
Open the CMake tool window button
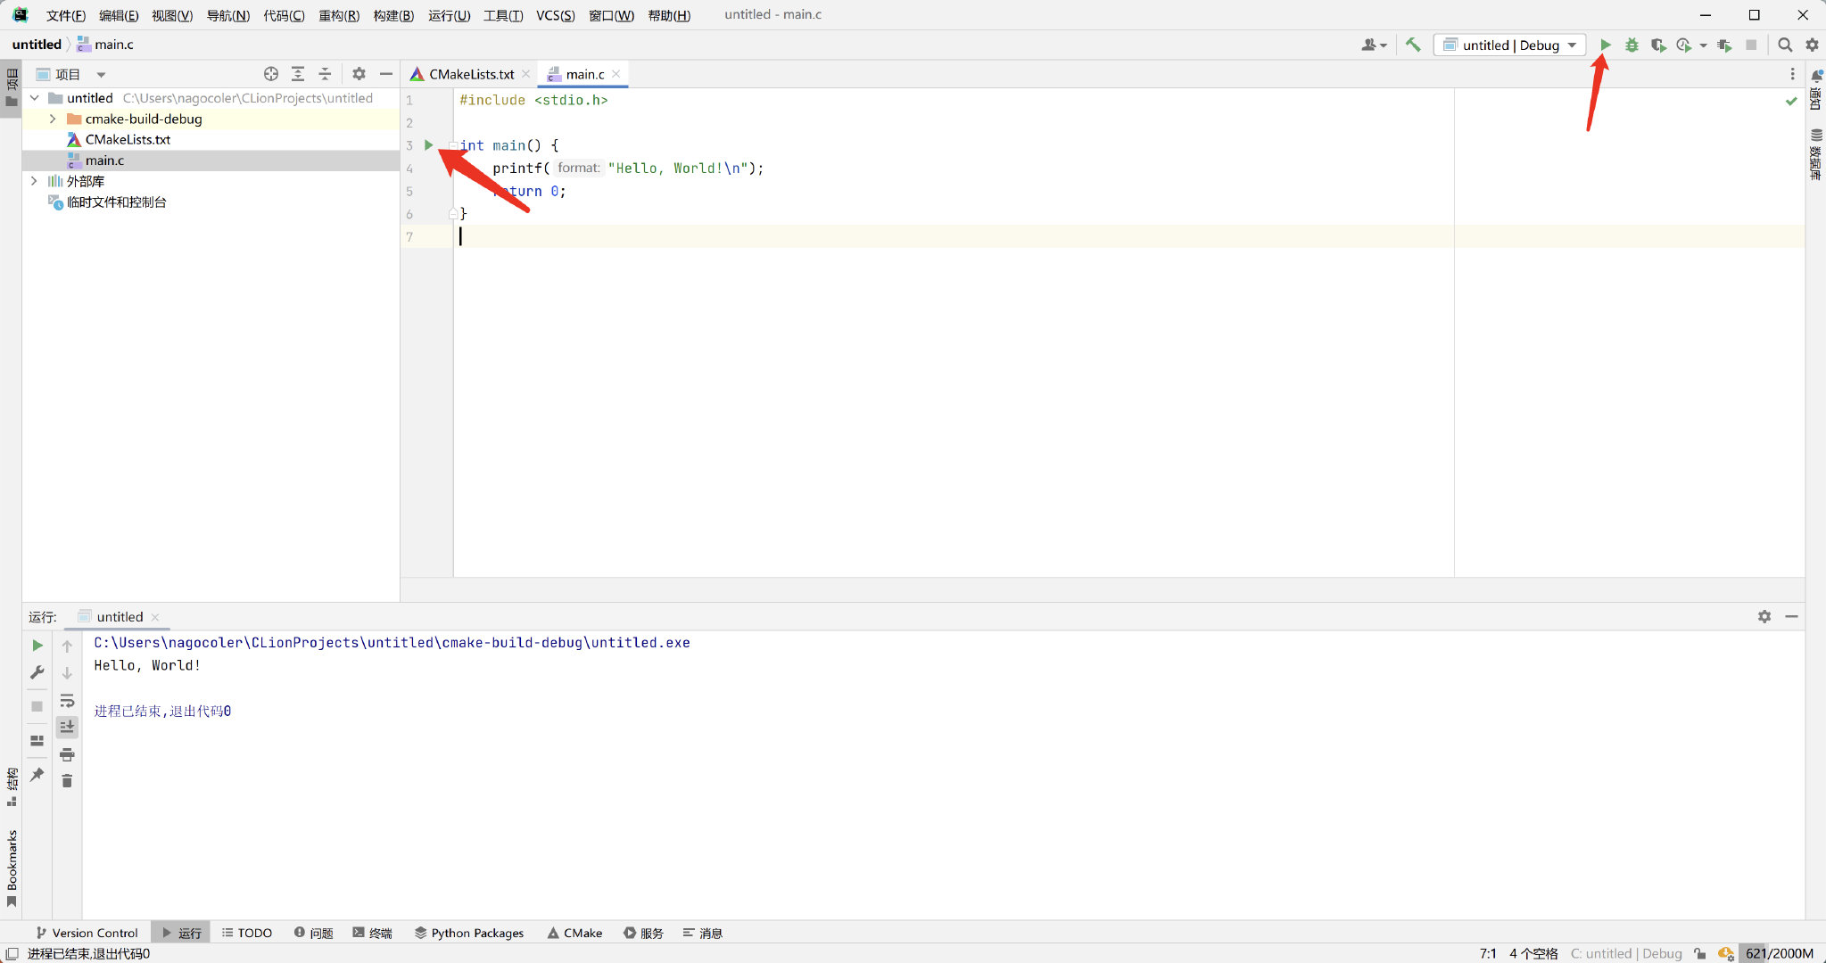(574, 933)
